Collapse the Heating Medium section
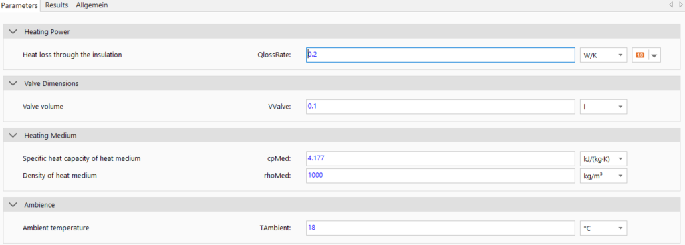Image resolution: width=685 pixels, height=245 pixels. pos(13,136)
